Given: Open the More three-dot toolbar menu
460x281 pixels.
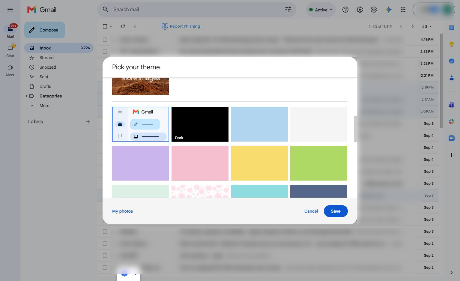Looking at the screenshot, I should click(x=135, y=26).
